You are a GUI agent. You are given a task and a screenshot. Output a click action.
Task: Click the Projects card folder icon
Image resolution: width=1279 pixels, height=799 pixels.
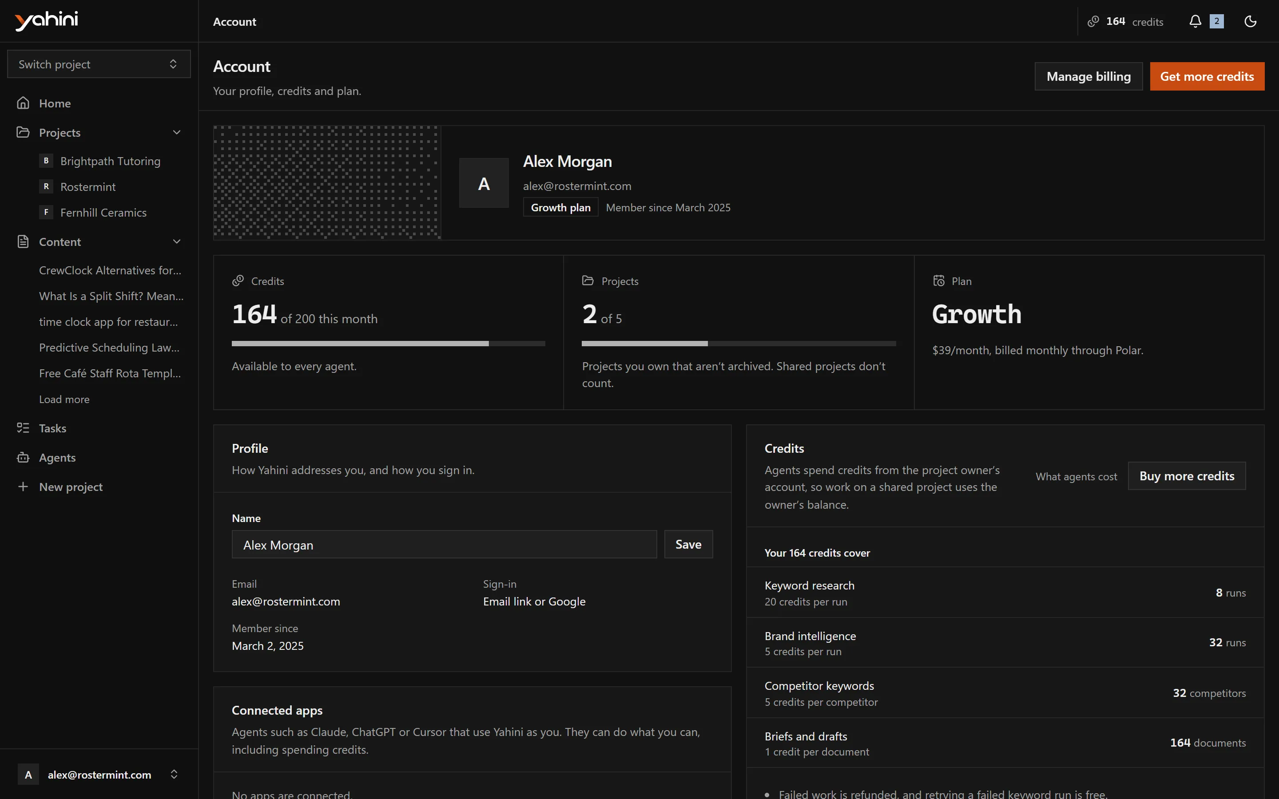(x=588, y=281)
